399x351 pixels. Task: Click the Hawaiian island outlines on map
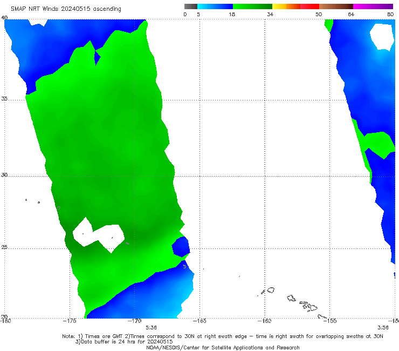pos(293,302)
